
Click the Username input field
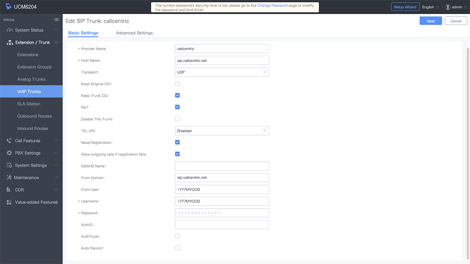[x=222, y=201]
